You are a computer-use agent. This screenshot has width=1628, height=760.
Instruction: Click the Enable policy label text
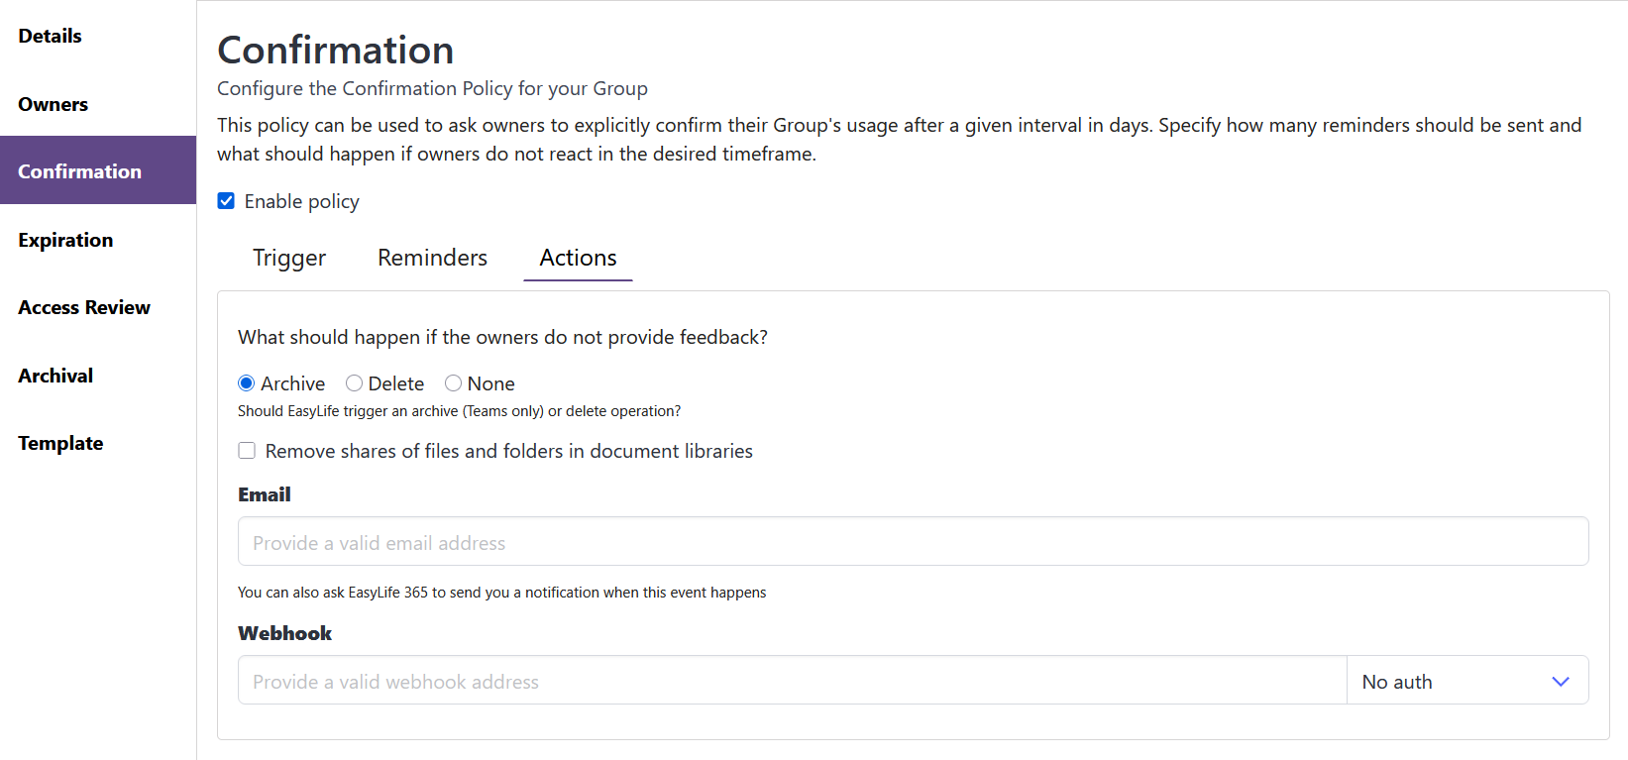pos(301,201)
